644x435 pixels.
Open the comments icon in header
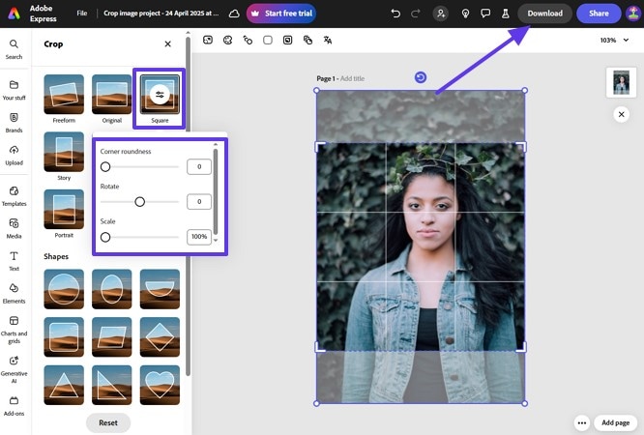485,14
